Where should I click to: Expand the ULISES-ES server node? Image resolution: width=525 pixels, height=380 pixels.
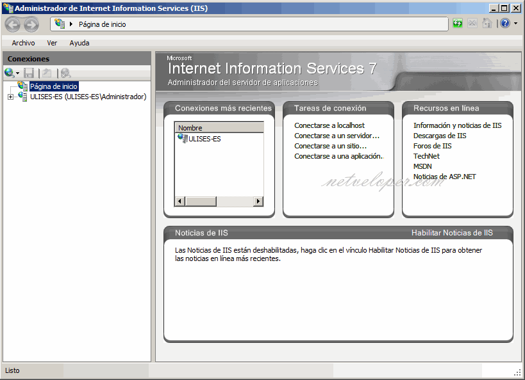(x=10, y=97)
